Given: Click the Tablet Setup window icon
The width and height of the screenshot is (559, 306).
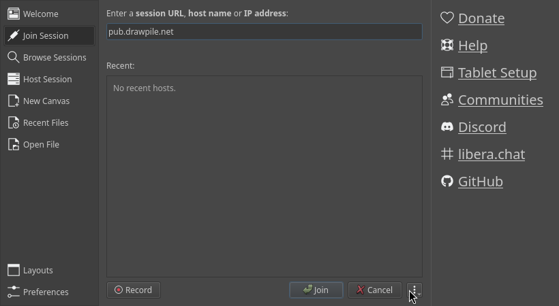Looking at the screenshot, I should (447, 73).
